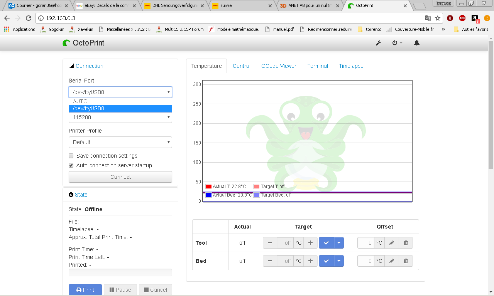Open the Chrome menu (three dots)
Screen dimensions: 494x296
click(x=487, y=18)
